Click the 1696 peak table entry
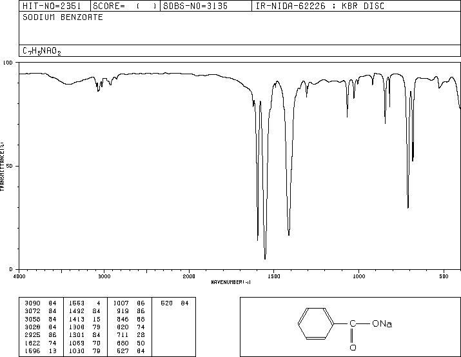Screen dimensions: 461x357 (x=41, y=351)
